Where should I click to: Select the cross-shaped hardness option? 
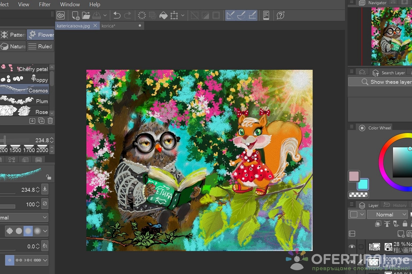point(10,231)
